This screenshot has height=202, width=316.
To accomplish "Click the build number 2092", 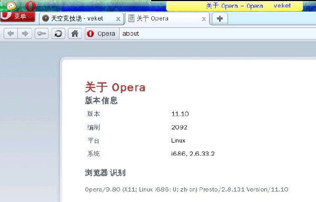I will 179,127.
